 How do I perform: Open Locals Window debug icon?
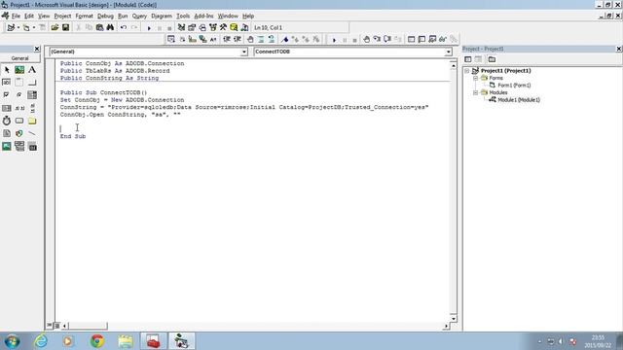(411, 39)
